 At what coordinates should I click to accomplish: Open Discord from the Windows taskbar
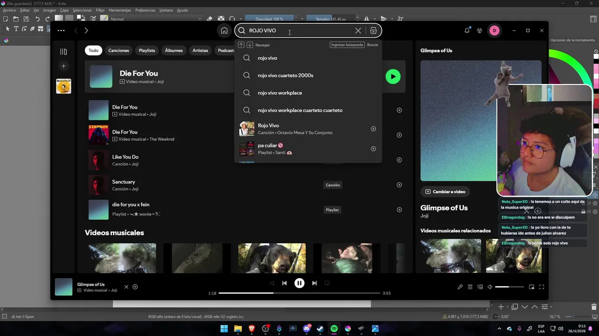coord(307,329)
